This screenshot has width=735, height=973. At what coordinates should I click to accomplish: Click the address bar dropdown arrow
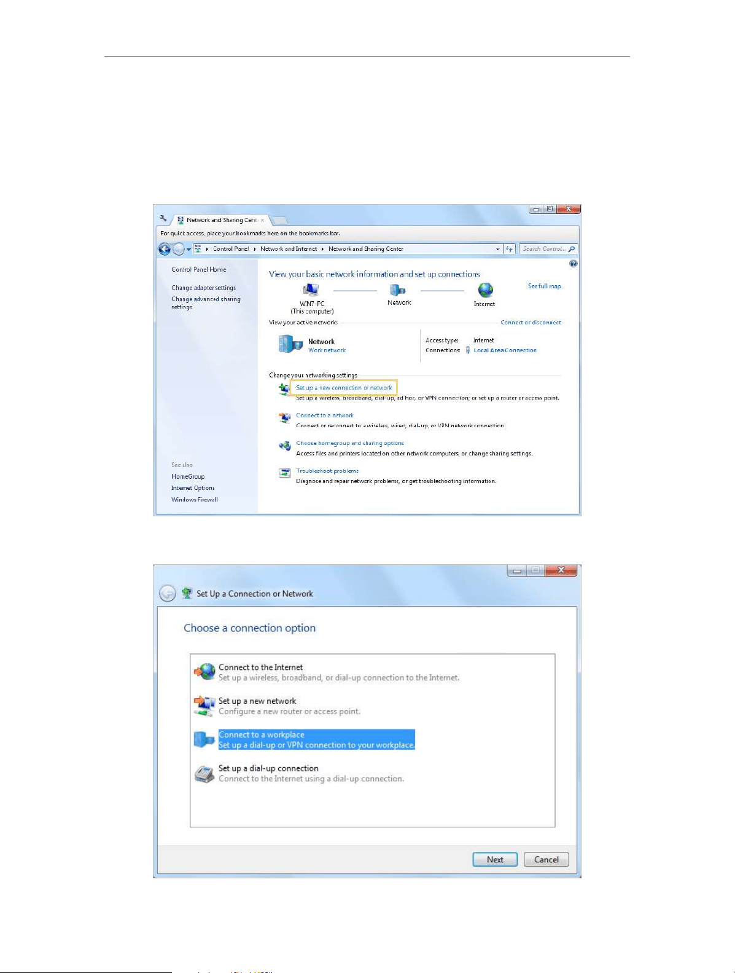click(497, 249)
